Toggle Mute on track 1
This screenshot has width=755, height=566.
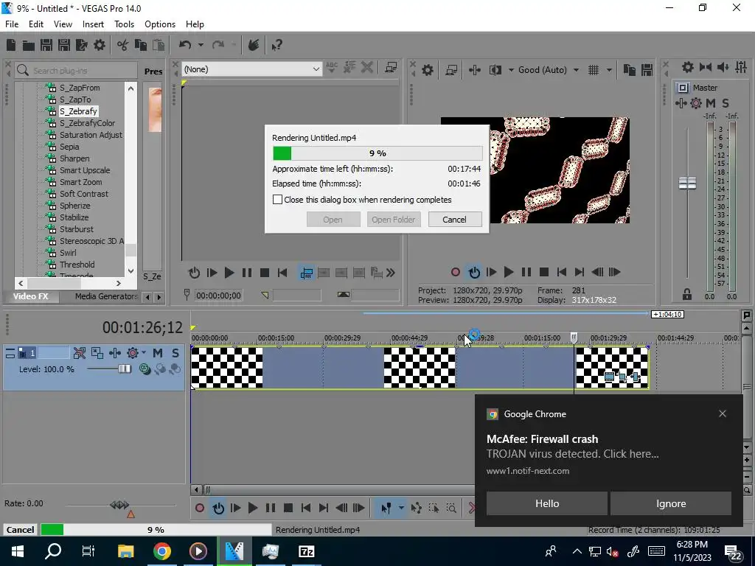click(x=158, y=353)
